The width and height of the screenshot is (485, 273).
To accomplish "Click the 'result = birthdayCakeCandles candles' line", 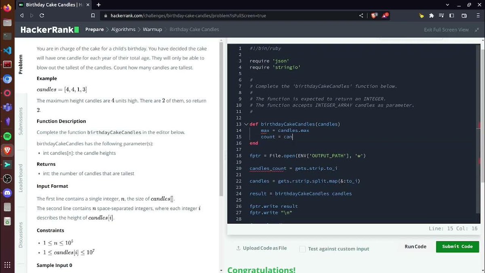I will [301, 194].
